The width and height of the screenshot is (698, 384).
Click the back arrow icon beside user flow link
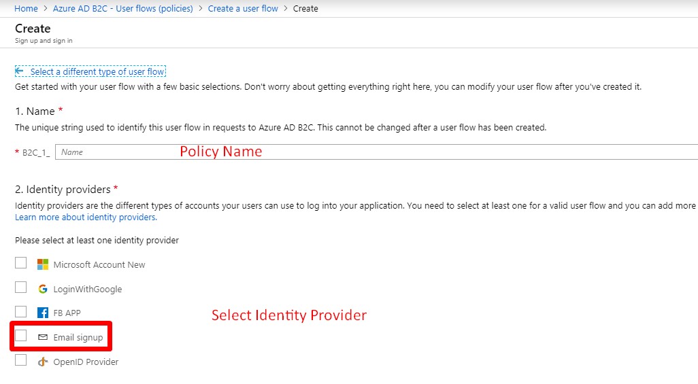tap(19, 71)
